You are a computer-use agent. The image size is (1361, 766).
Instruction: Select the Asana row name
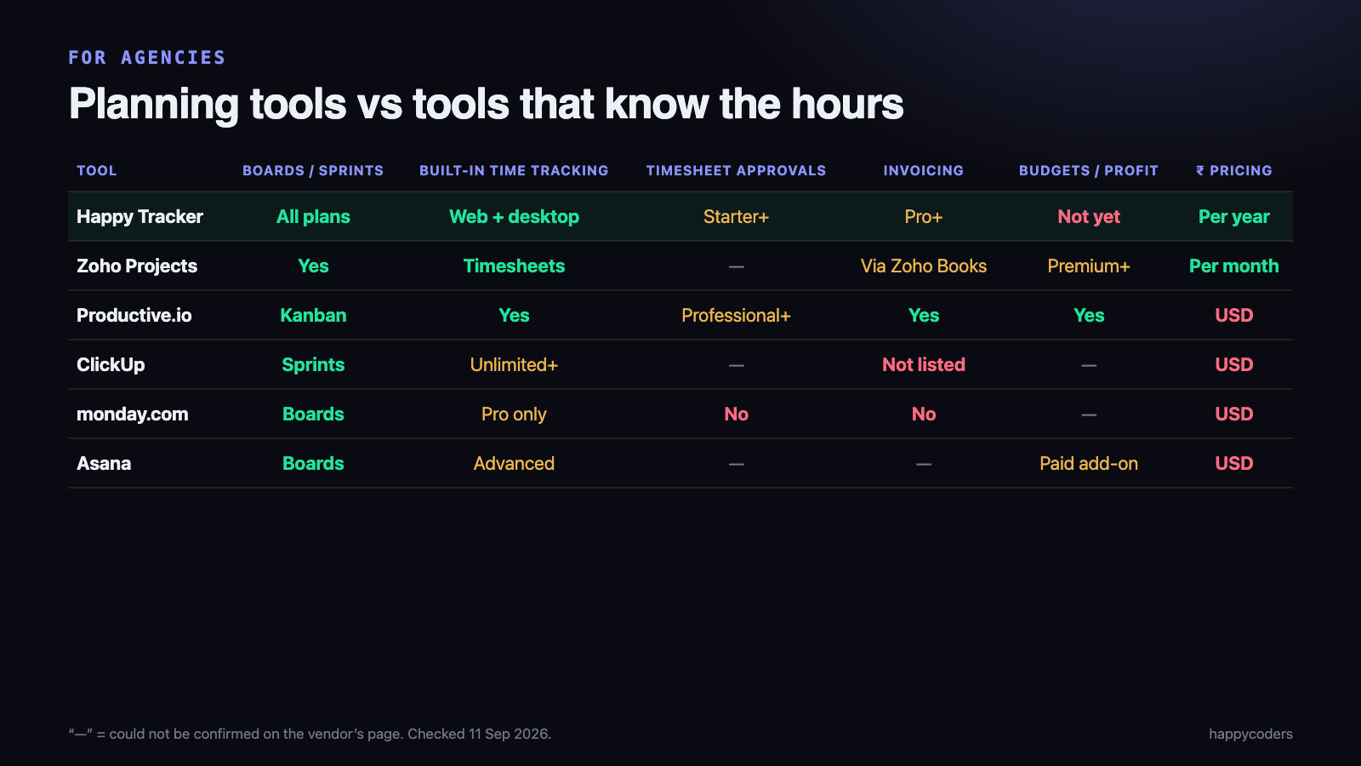[x=104, y=464]
